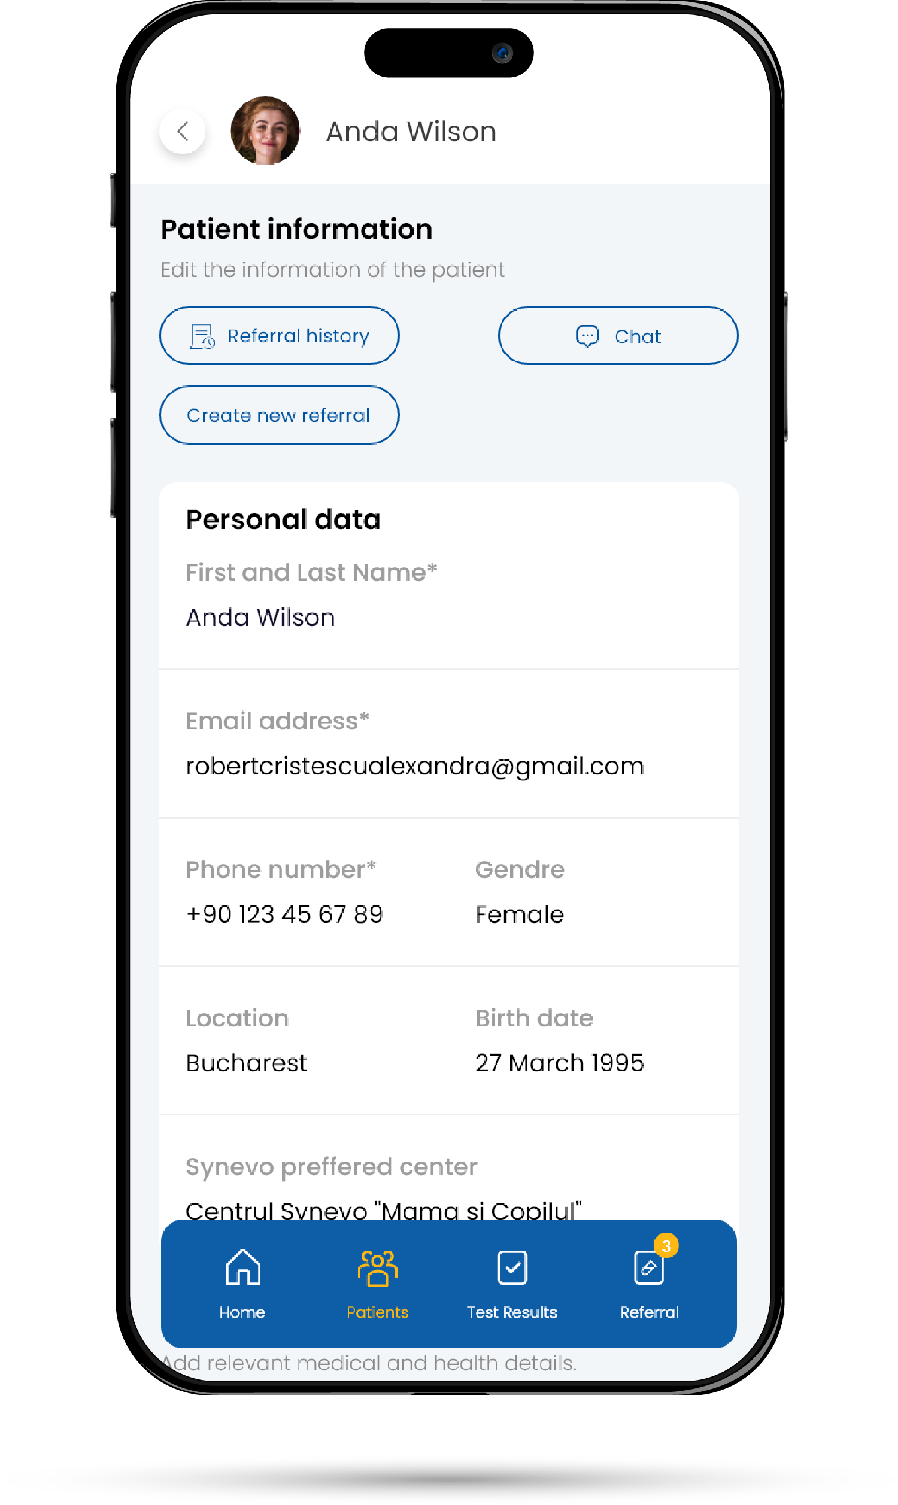898x1505 pixels.
Task: Switch to the Test Results tab label
Action: (512, 1312)
